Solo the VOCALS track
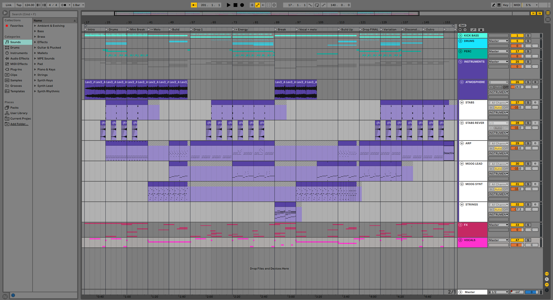This screenshot has width=553, height=300. point(528,240)
